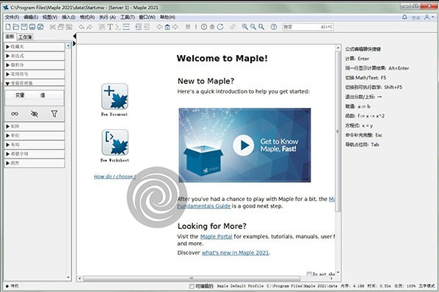Click the document horizontal scrollbar thumb
This screenshot has width=439, height=292.
point(192,279)
